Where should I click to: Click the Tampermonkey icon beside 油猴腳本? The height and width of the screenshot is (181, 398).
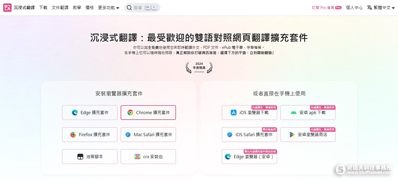pyautogui.click(x=80, y=157)
